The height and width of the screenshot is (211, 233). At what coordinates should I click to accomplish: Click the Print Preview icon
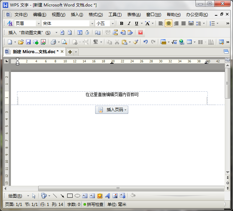point(64,42)
